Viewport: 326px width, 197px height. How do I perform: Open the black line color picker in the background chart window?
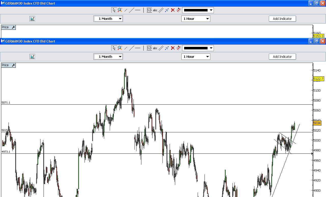[x=198, y=10]
